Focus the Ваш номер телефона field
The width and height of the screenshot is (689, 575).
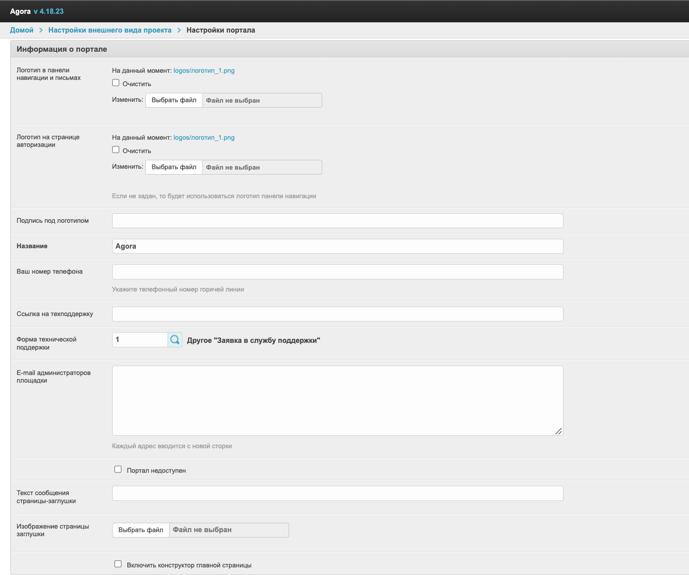pos(337,272)
